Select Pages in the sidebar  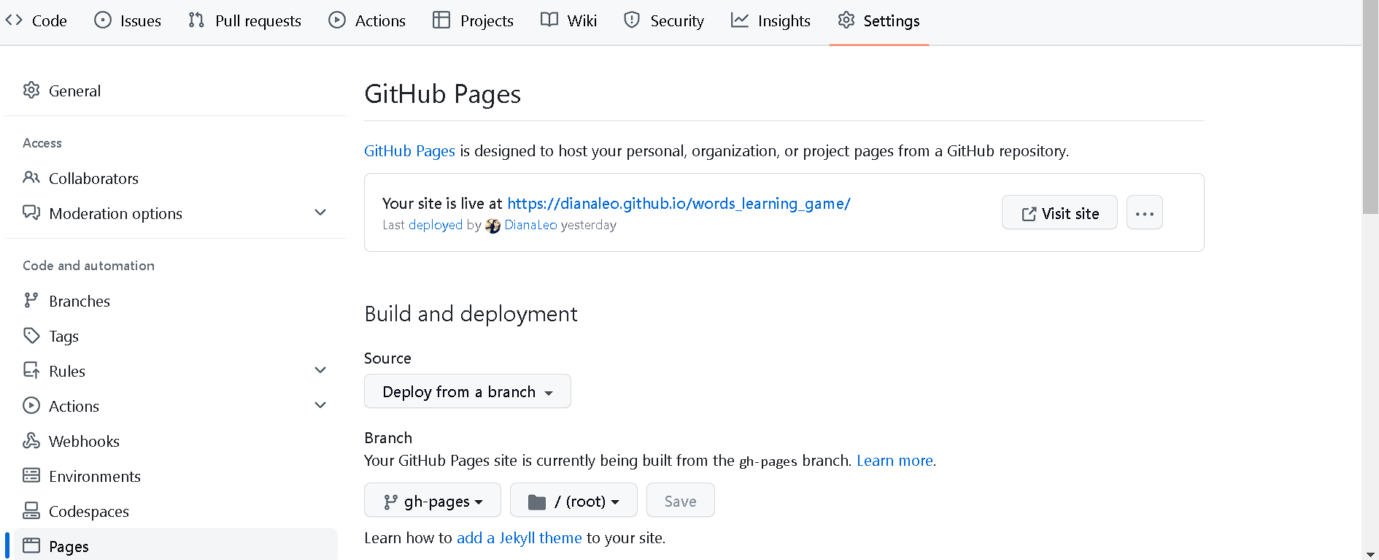tap(176, 545)
